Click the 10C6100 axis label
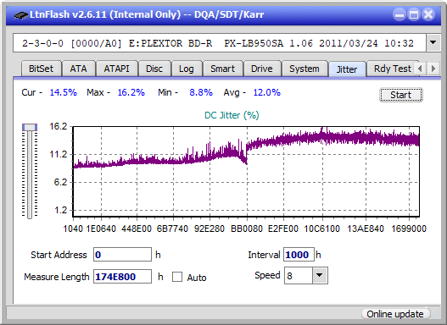Screen dimensions: 447x325 pyautogui.click(x=321, y=229)
